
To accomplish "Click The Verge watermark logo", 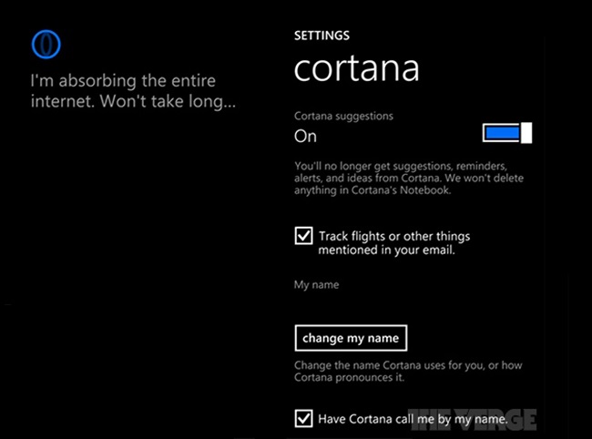I will [x=472, y=419].
